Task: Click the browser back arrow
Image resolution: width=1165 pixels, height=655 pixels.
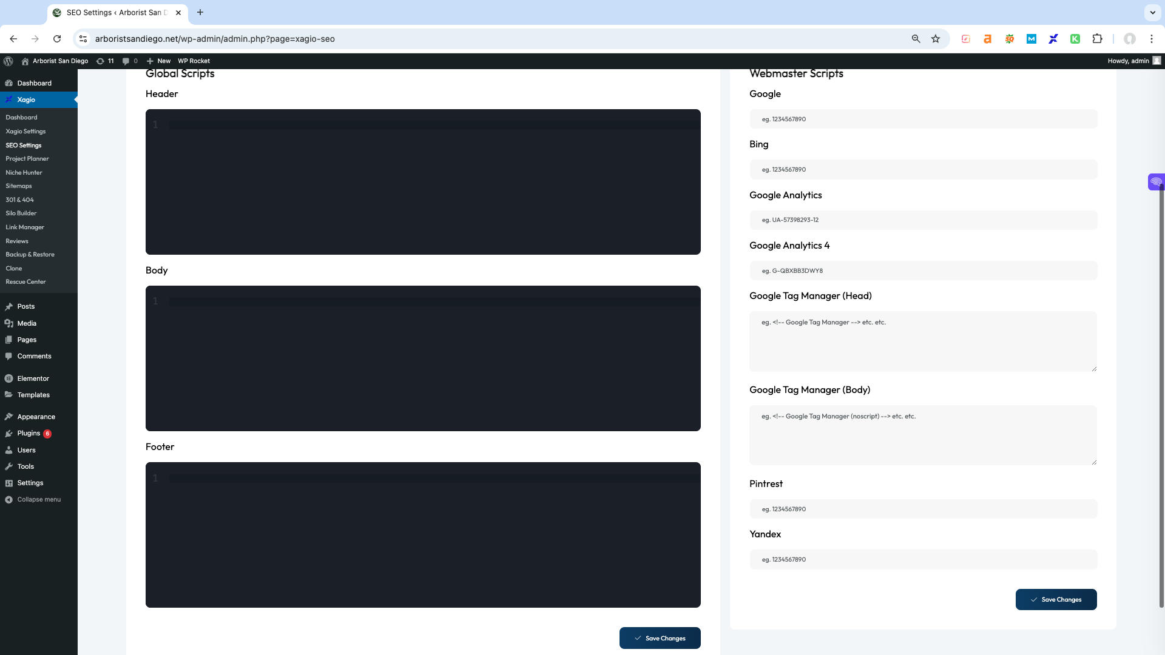Action: click(13, 39)
